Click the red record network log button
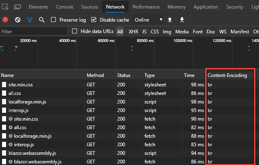Image resolution: width=259 pixels, height=165 pixels. click(5, 20)
